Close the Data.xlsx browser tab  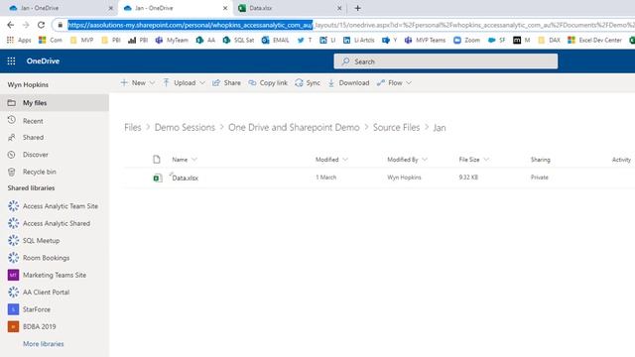[339, 8]
